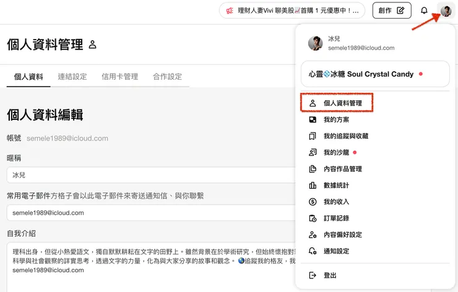The width and height of the screenshot is (458, 292).
Task: Open 數據統計 menu entry
Action: 336,185
